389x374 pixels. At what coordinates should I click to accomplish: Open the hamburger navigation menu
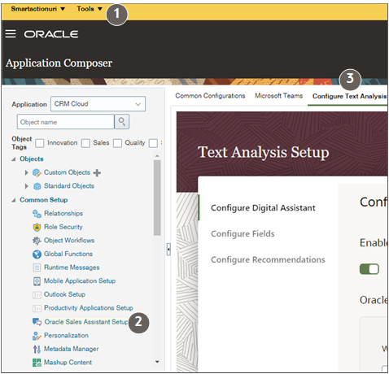pyautogui.click(x=11, y=34)
